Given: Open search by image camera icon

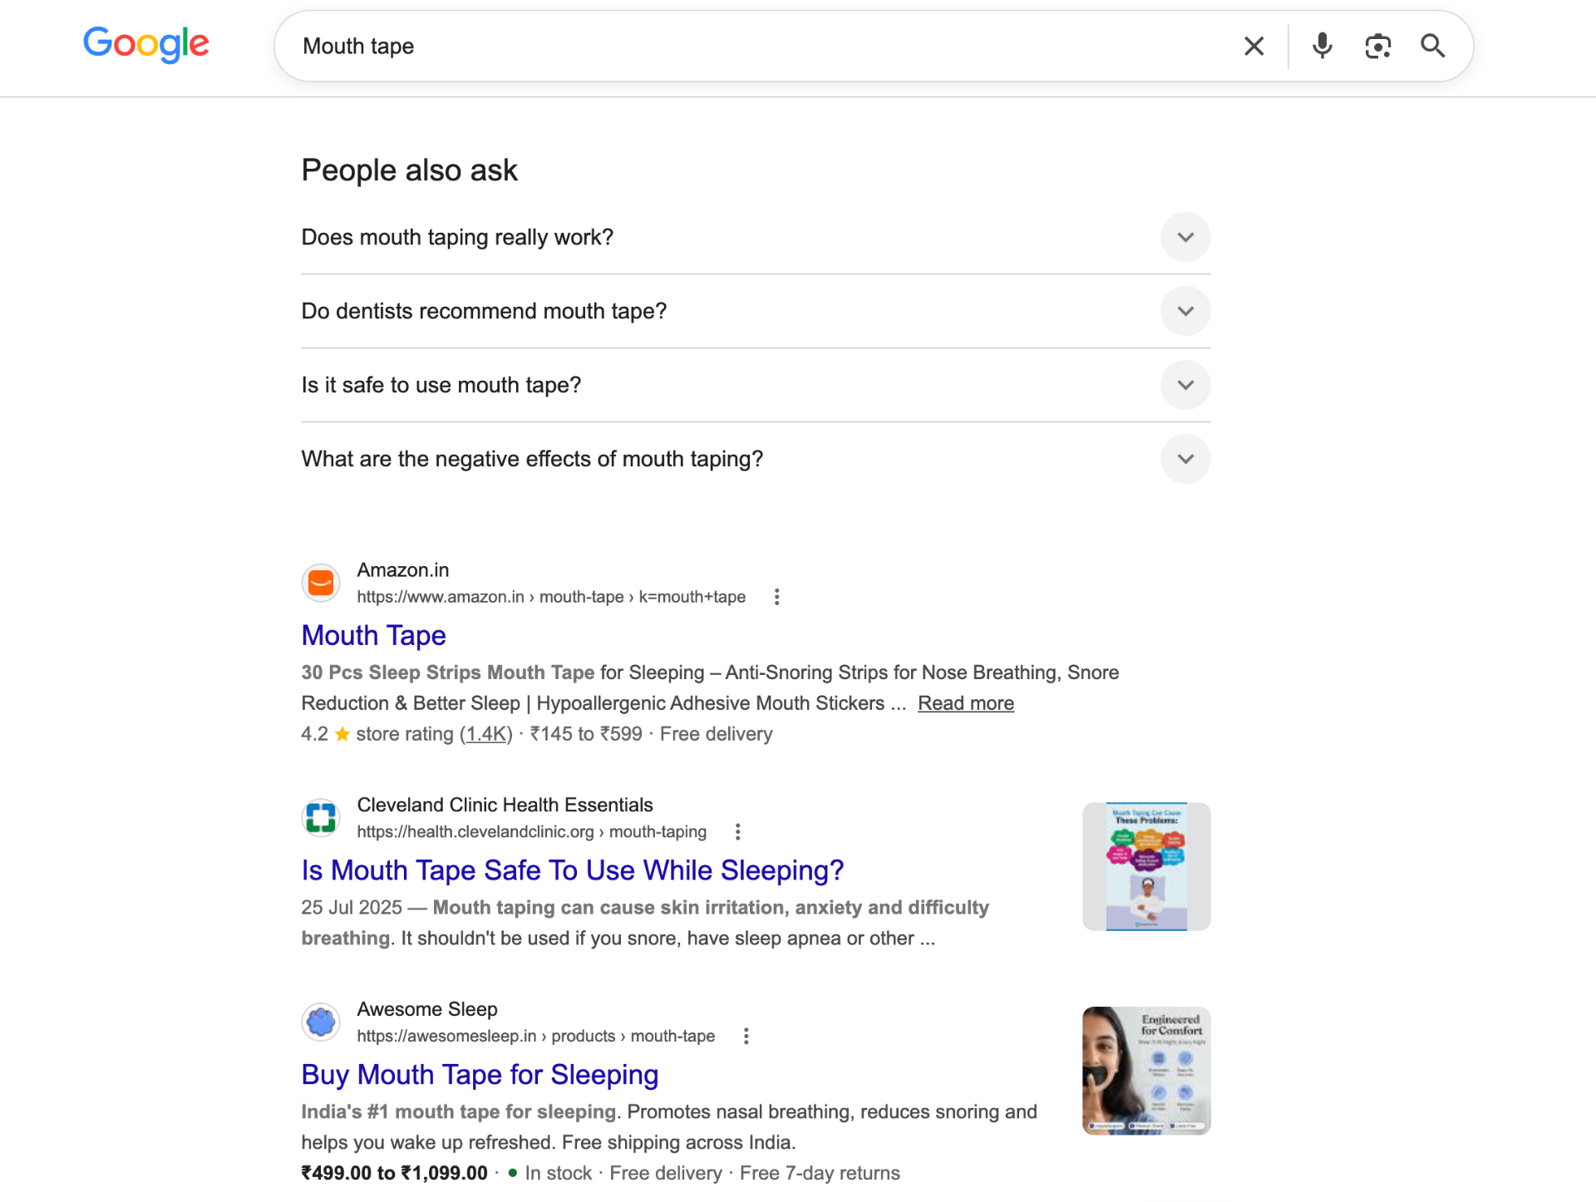Looking at the screenshot, I should pos(1377,46).
